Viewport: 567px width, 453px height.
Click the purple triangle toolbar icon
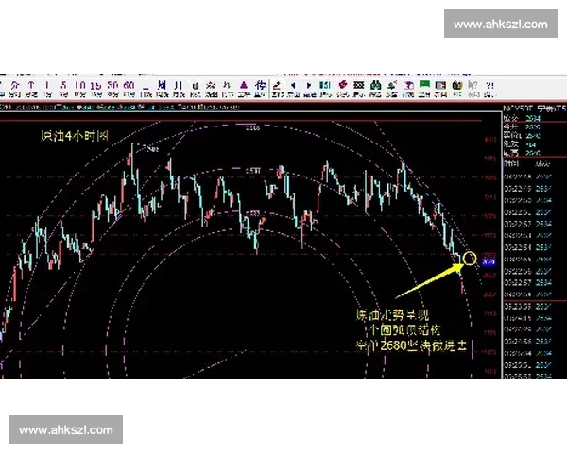pos(244,89)
